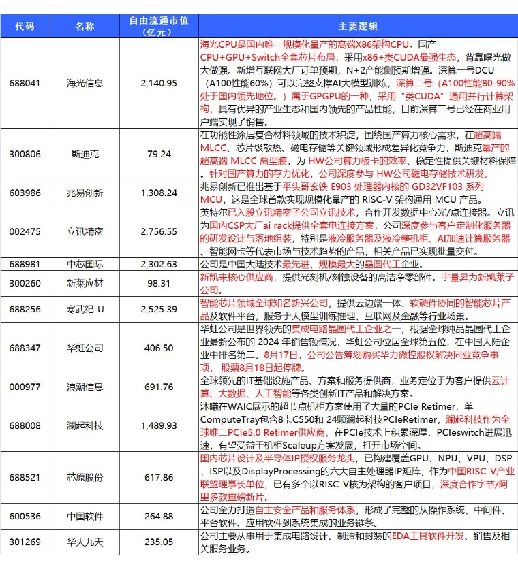Select the name cell 寒武纪-U
The width and height of the screenshot is (518, 569).
point(85,309)
